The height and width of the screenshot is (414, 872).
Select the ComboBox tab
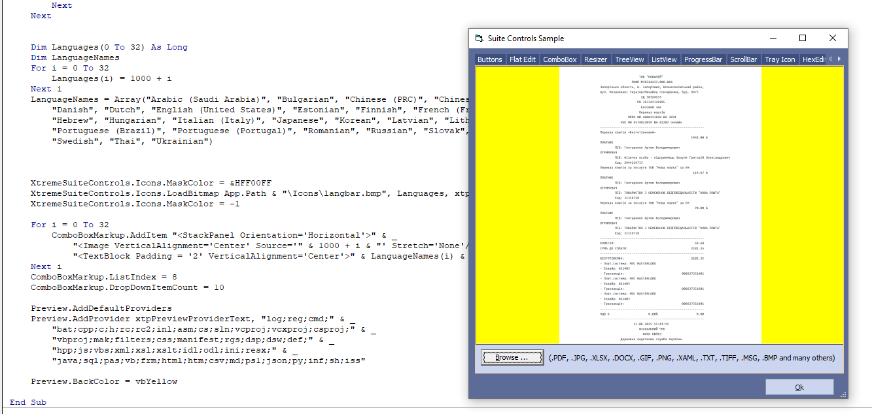pos(560,59)
